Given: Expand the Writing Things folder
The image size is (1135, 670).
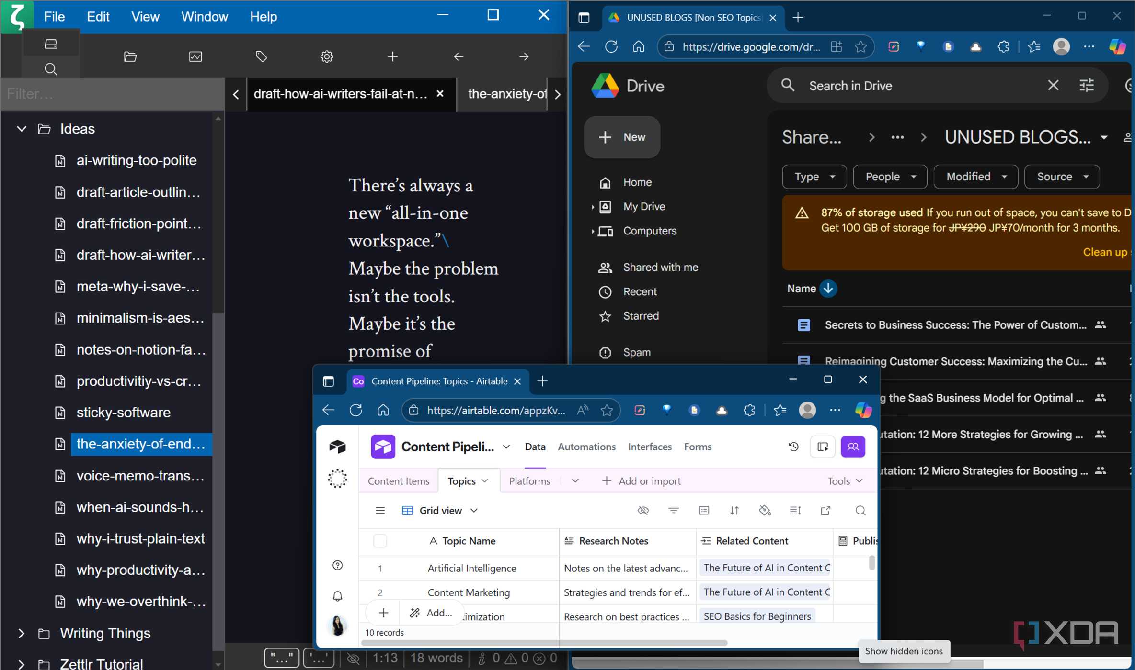Looking at the screenshot, I should pyautogui.click(x=21, y=634).
